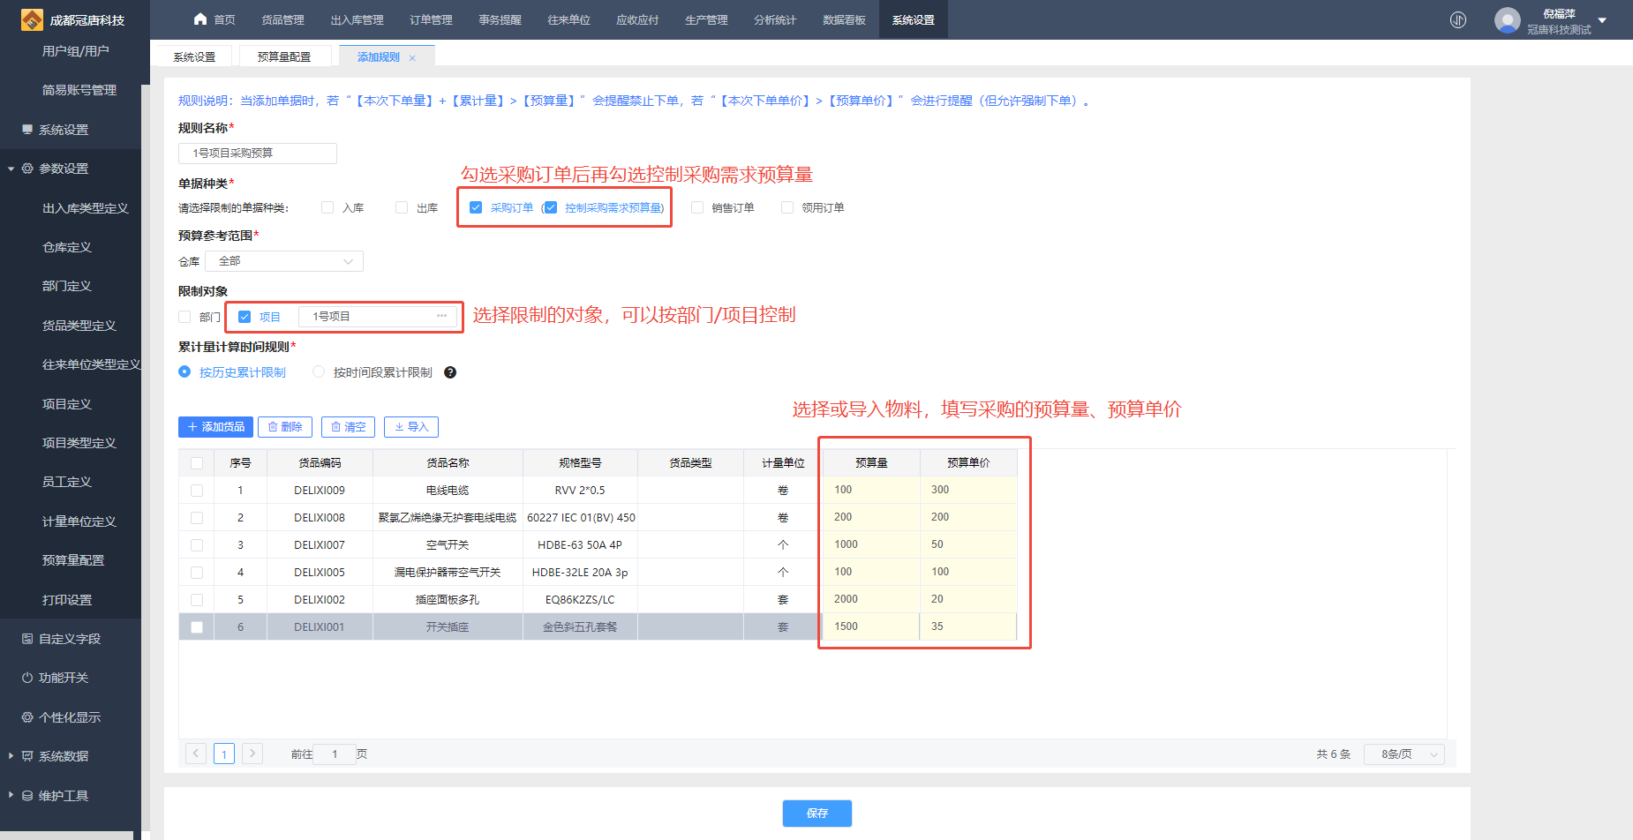
Task: Toggle the select-all checkbox in table header
Action: point(197,463)
